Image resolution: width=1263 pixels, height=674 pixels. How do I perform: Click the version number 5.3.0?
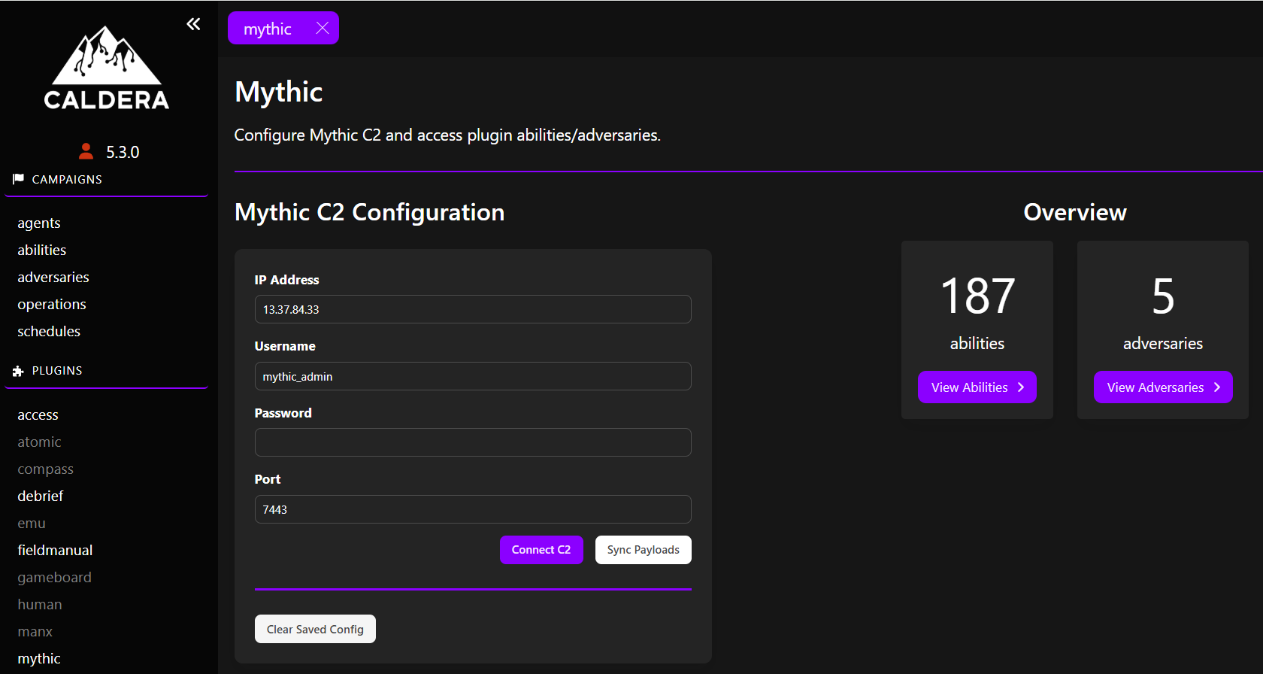[x=123, y=152]
